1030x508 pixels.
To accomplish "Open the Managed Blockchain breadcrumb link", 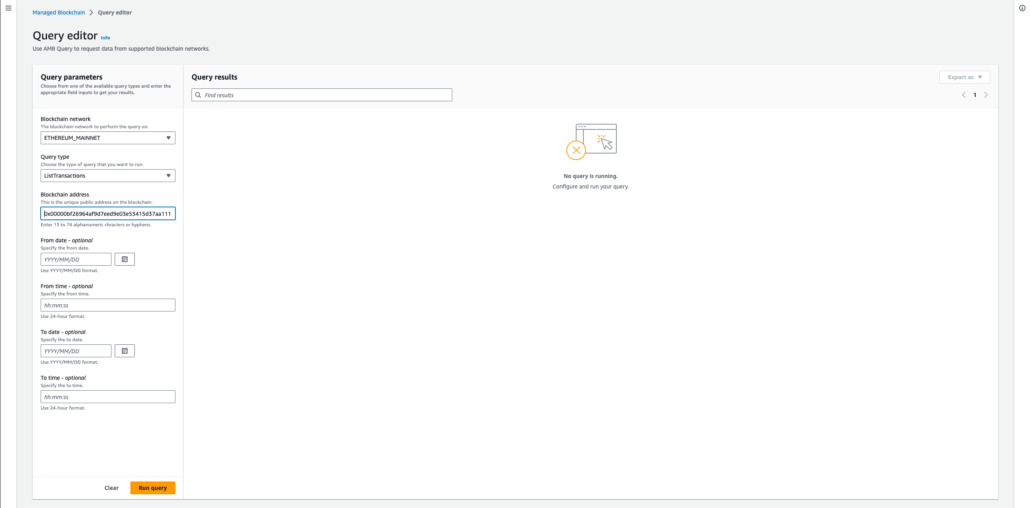I will pyautogui.click(x=59, y=12).
